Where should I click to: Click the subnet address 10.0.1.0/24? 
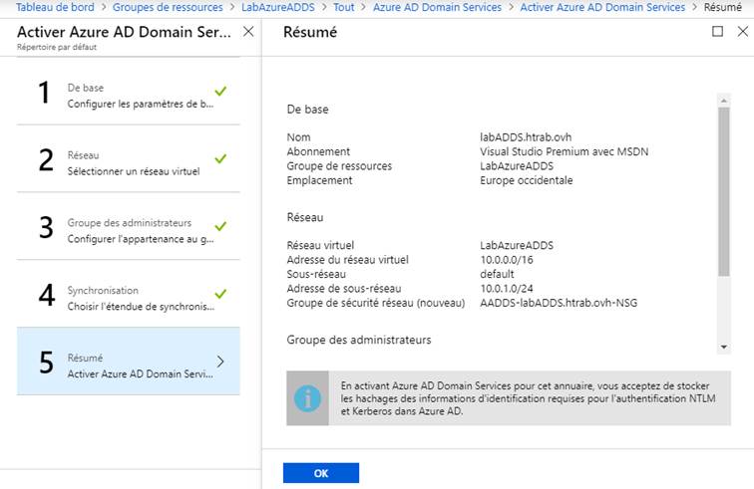(x=507, y=288)
